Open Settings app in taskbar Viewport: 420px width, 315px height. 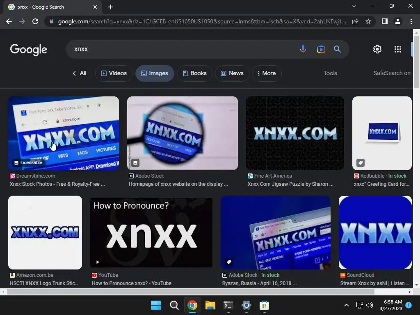pyautogui.click(x=246, y=305)
